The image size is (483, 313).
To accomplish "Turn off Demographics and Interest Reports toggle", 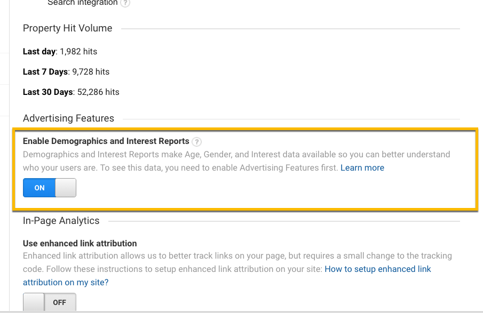I will 50,188.
